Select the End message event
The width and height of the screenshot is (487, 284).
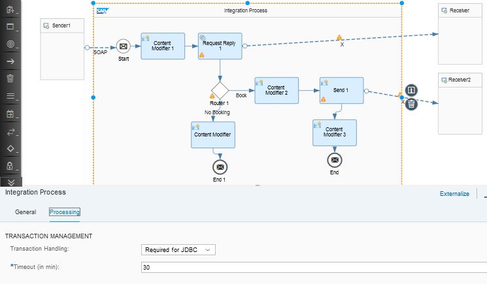pos(335,160)
